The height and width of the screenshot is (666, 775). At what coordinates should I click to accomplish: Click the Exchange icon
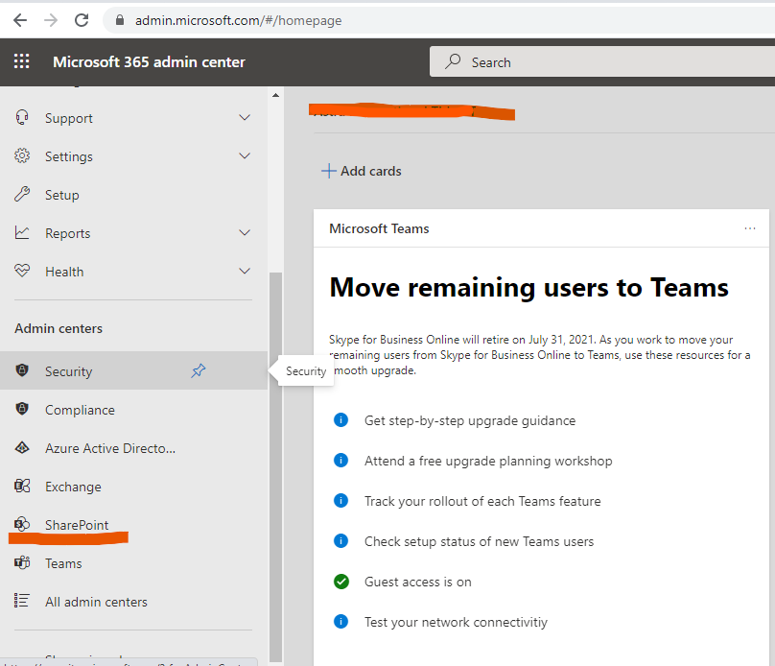click(22, 486)
